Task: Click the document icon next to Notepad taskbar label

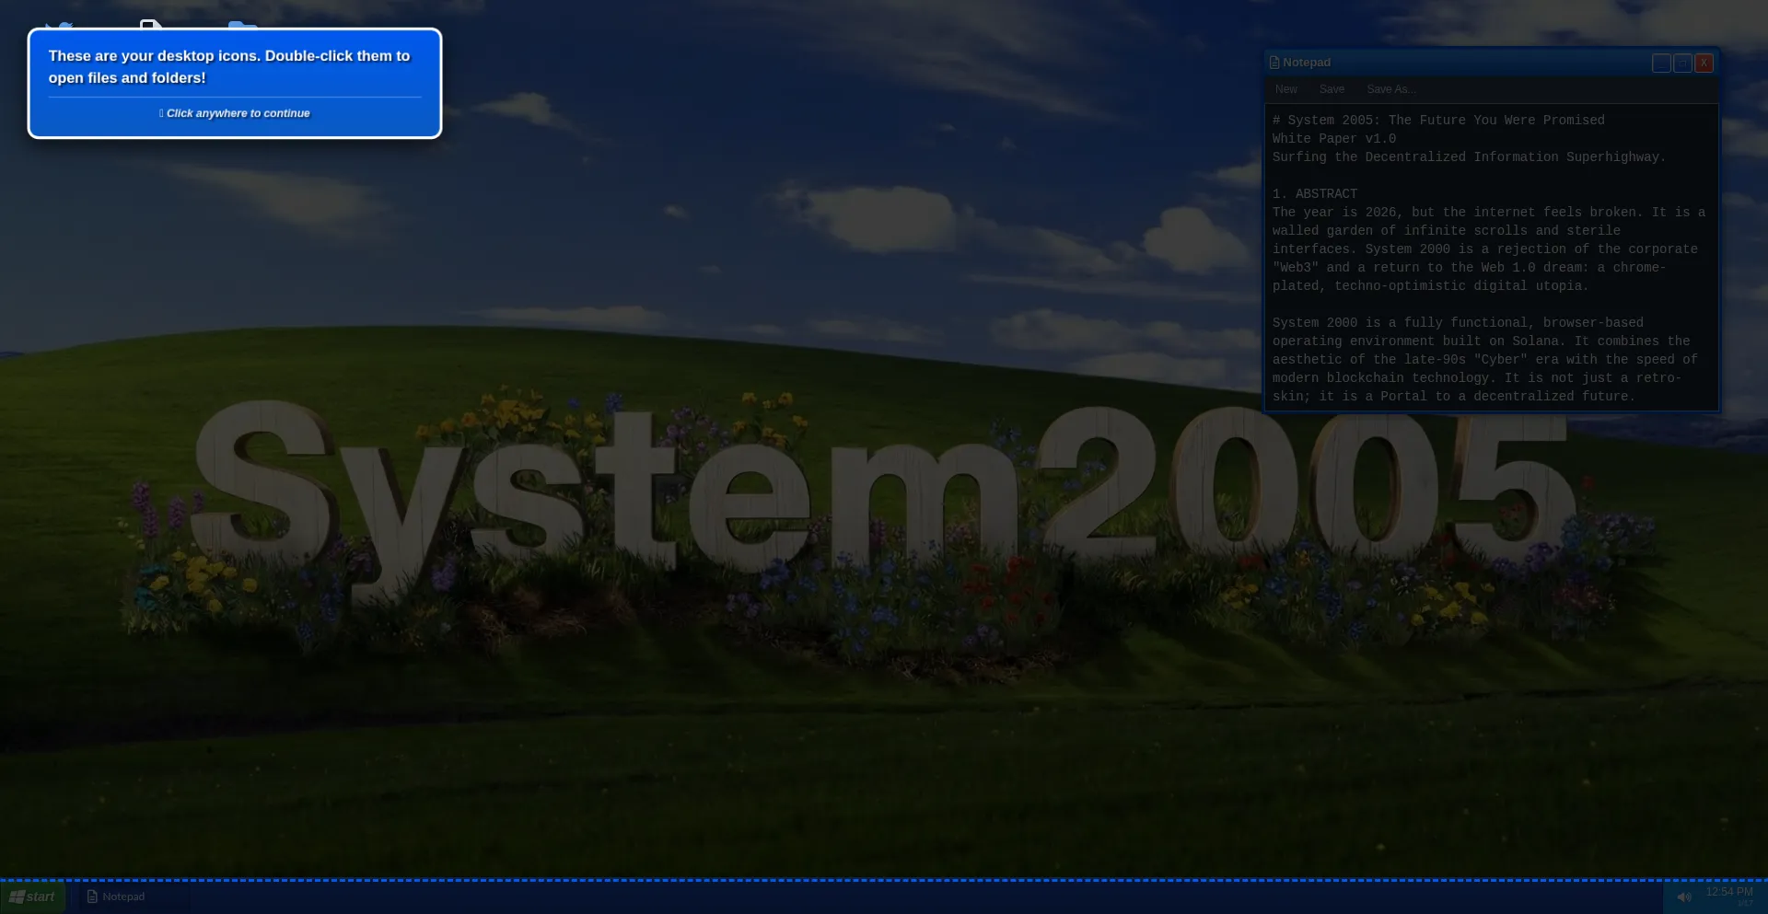Action: (93, 896)
